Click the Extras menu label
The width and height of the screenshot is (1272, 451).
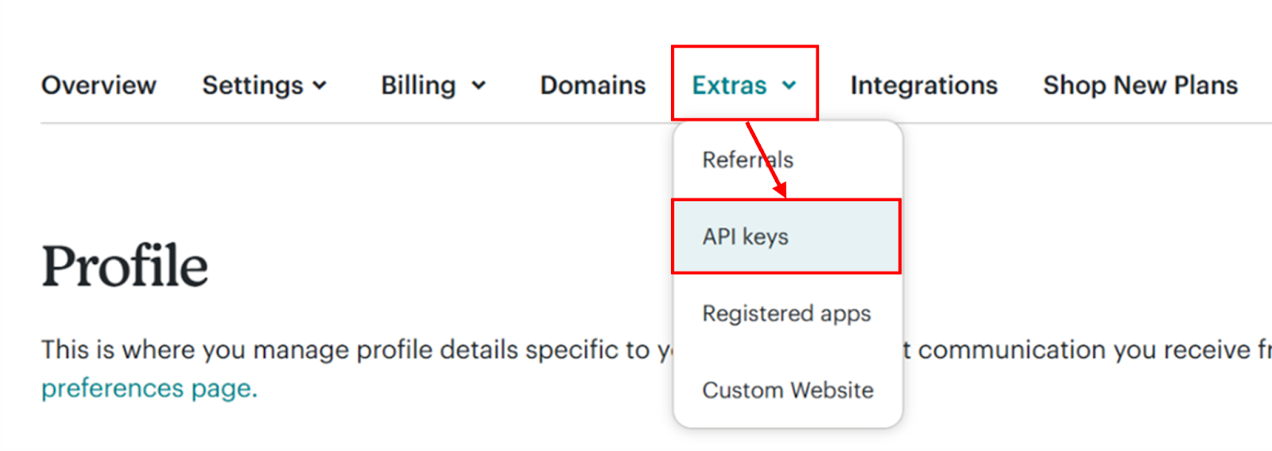click(x=729, y=85)
